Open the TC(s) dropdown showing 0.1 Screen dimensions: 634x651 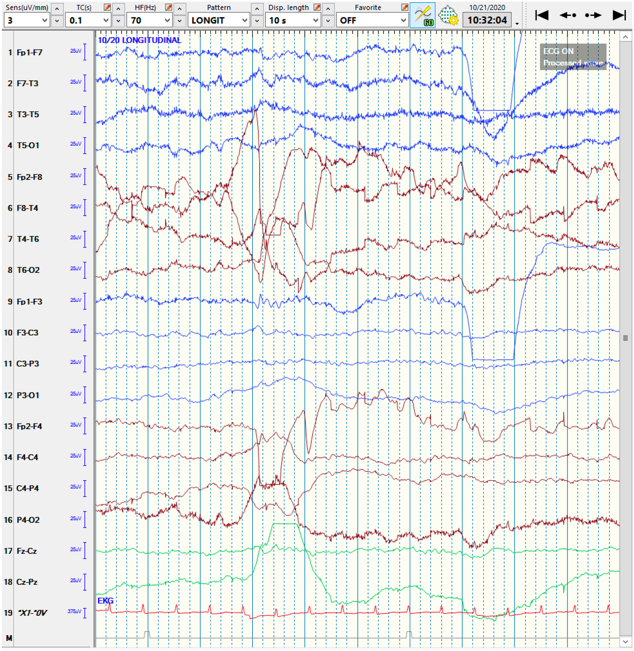click(88, 20)
